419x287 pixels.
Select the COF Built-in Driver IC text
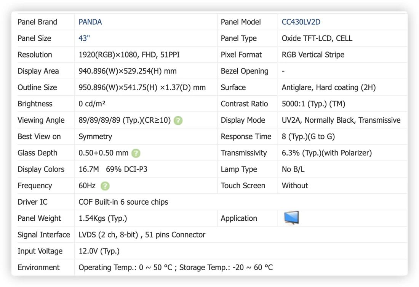123,202
